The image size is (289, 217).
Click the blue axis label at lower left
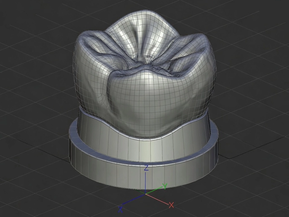point(120,209)
